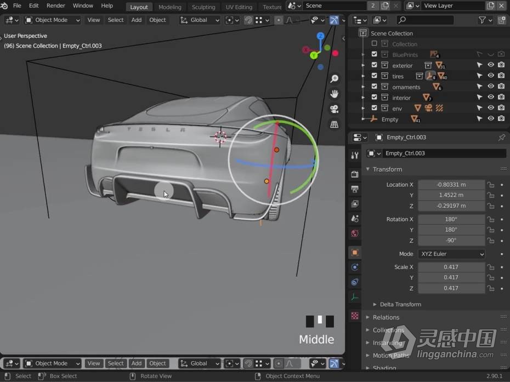Adjust the Location X value field
Image resolution: width=510 pixels, height=382 pixels.
click(451, 185)
